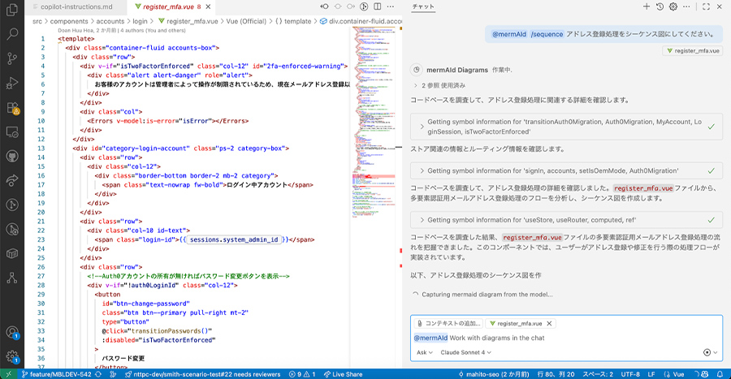731x379 pixels.
Task: Open the Search view in activity bar
Action: pos(12,34)
